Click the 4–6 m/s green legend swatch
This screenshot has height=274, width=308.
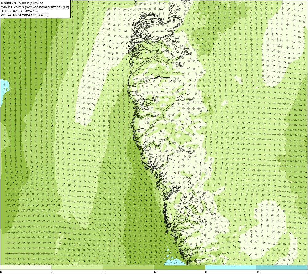coord(128,267)
